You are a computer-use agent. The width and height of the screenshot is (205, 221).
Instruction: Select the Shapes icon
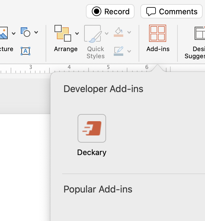click(x=25, y=32)
